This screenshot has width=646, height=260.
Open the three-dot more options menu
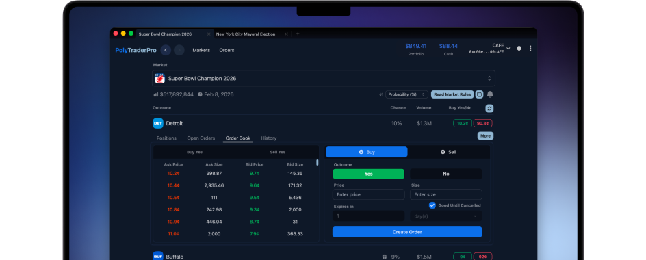tap(530, 48)
